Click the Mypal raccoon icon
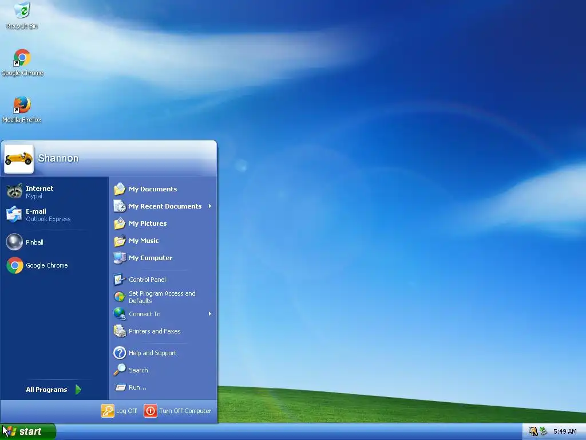Screen dimensions: 586x440 14,191
